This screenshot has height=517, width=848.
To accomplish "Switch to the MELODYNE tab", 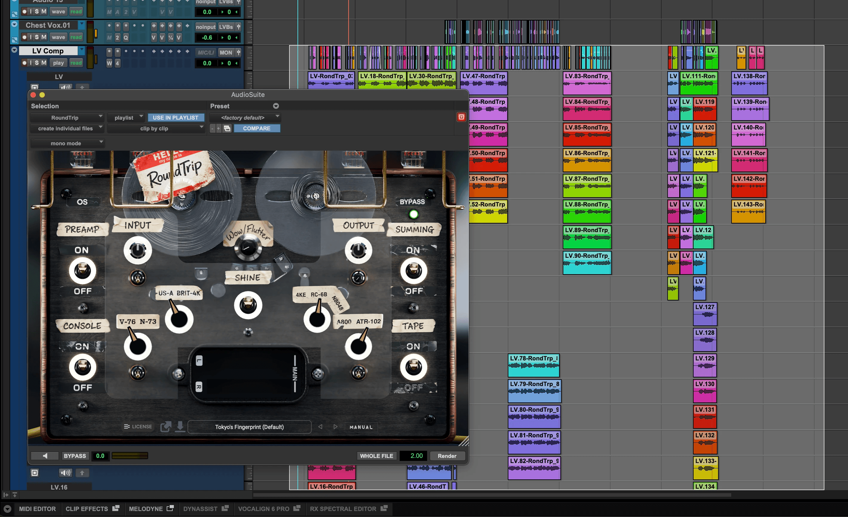I will 145,508.
